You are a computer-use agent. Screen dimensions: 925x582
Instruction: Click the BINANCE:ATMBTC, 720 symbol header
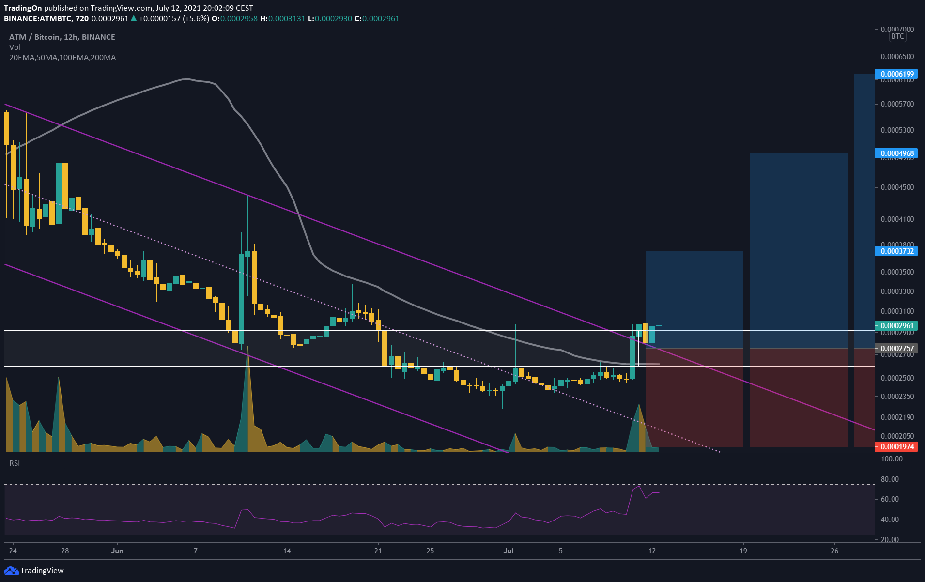(46, 19)
